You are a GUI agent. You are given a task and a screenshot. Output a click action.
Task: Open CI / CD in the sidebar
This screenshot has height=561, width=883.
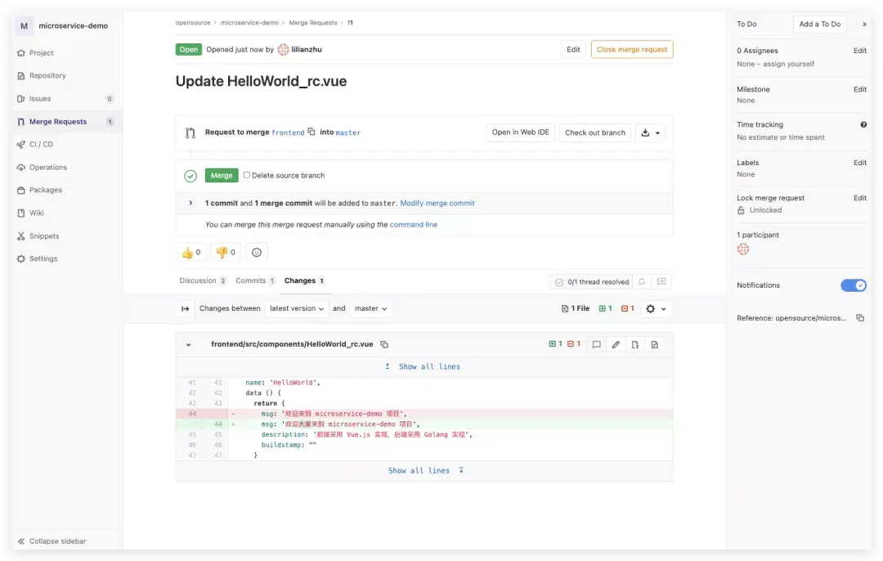point(40,144)
